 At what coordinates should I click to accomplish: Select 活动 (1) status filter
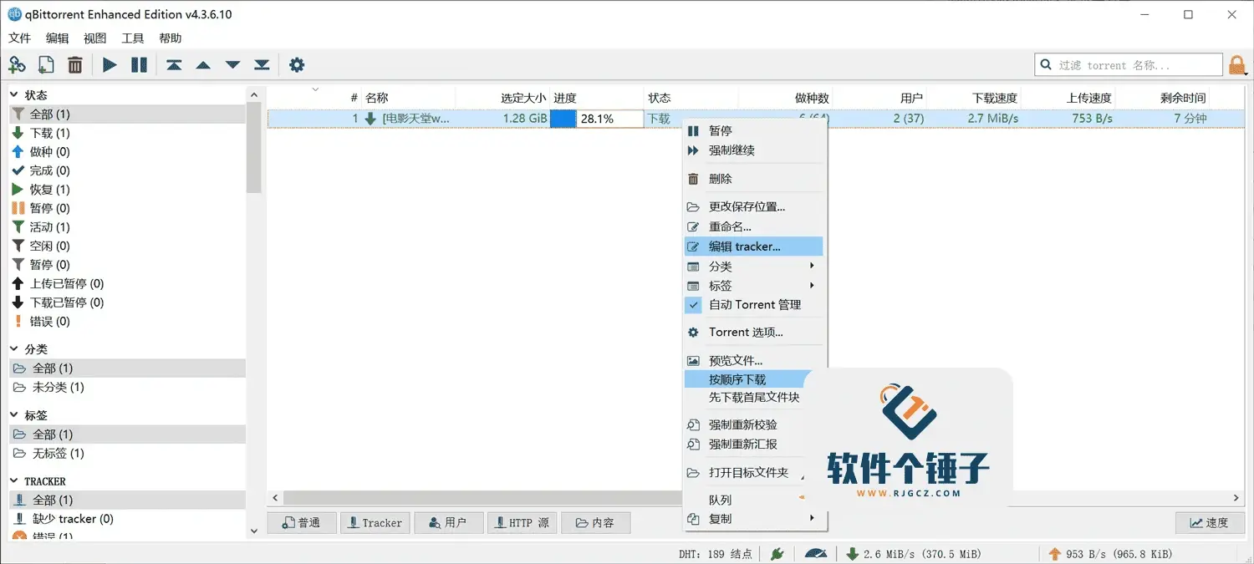coord(127,227)
